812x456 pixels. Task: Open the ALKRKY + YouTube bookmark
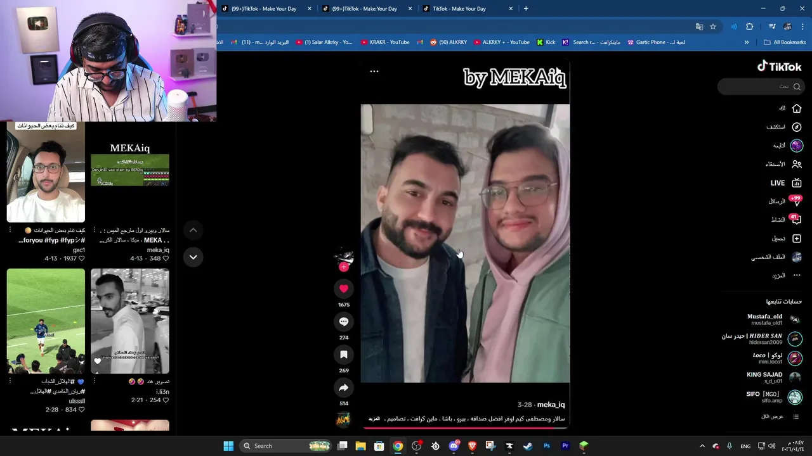[x=501, y=42]
